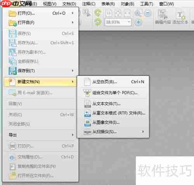Screen dimensions: 194x185
Task: Open the 视图(V) menu
Action: [50, 4]
